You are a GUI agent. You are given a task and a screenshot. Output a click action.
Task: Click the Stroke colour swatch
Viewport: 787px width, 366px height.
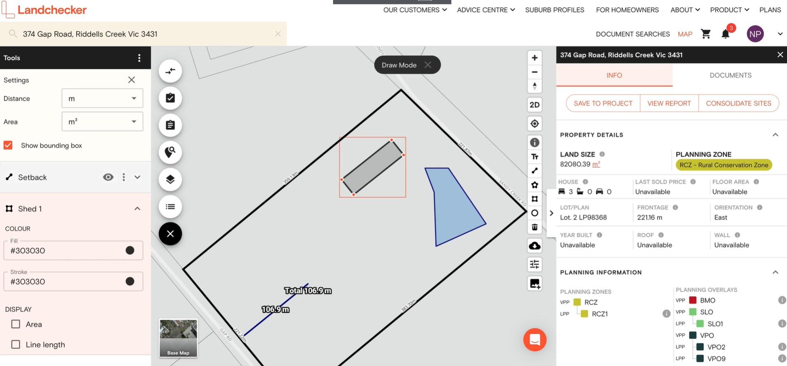(130, 282)
